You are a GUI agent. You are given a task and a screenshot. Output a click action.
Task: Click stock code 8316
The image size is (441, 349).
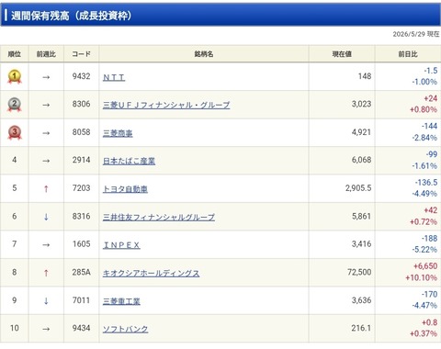click(81, 216)
